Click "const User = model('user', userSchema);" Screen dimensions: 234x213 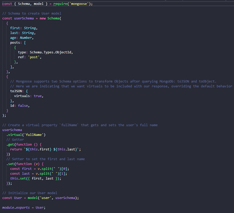click(x=40, y=198)
